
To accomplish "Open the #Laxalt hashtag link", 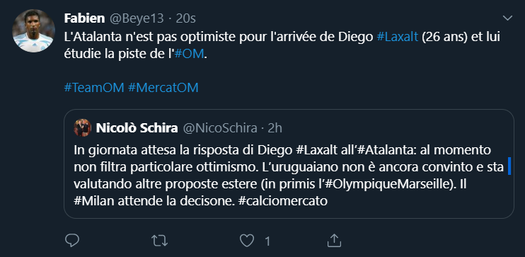I will coord(398,37).
